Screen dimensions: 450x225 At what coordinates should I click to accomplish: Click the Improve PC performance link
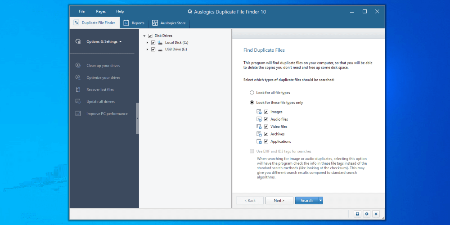pyautogui.click(x=107, y=114)
